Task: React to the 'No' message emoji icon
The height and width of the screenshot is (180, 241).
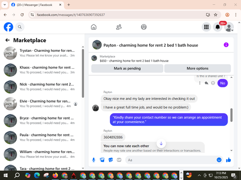Action: point(213,83)
